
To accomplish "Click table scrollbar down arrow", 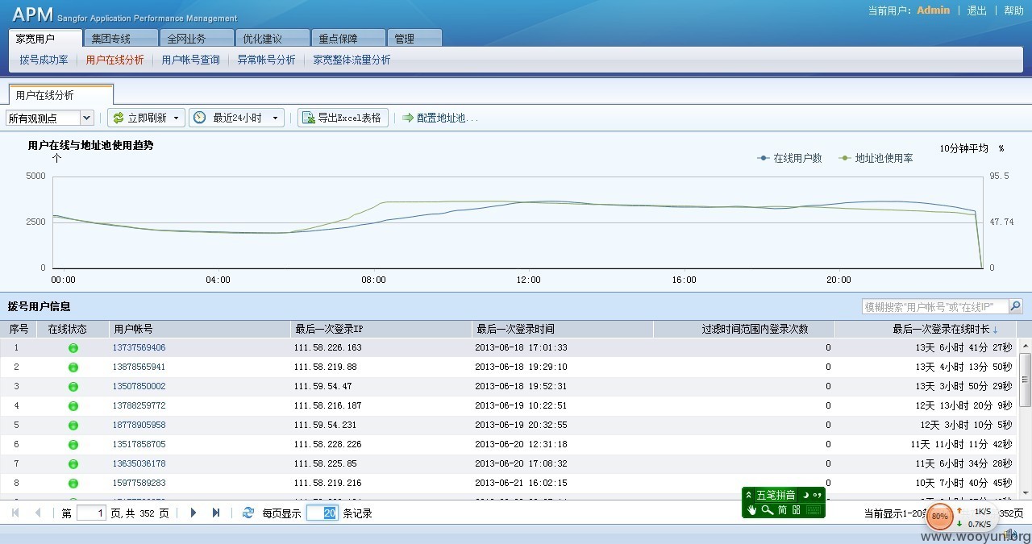I will pyautogui.click(x=1026, y=492).
